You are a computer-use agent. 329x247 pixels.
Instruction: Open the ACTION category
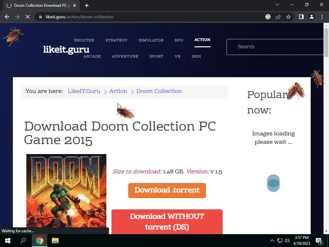[202, 40]
